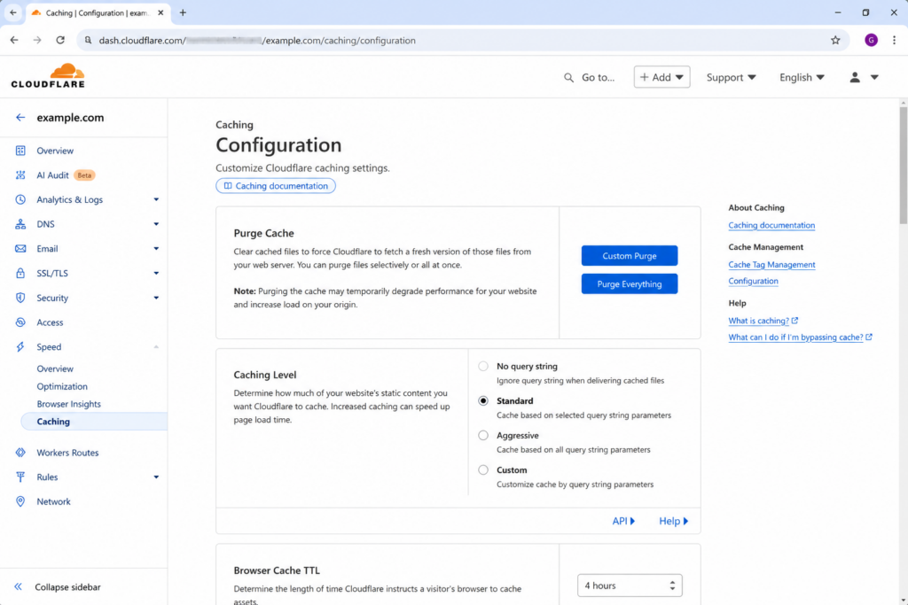908x605 pixels.
Task: Open Caching under Speed
Action: [94, 422]
